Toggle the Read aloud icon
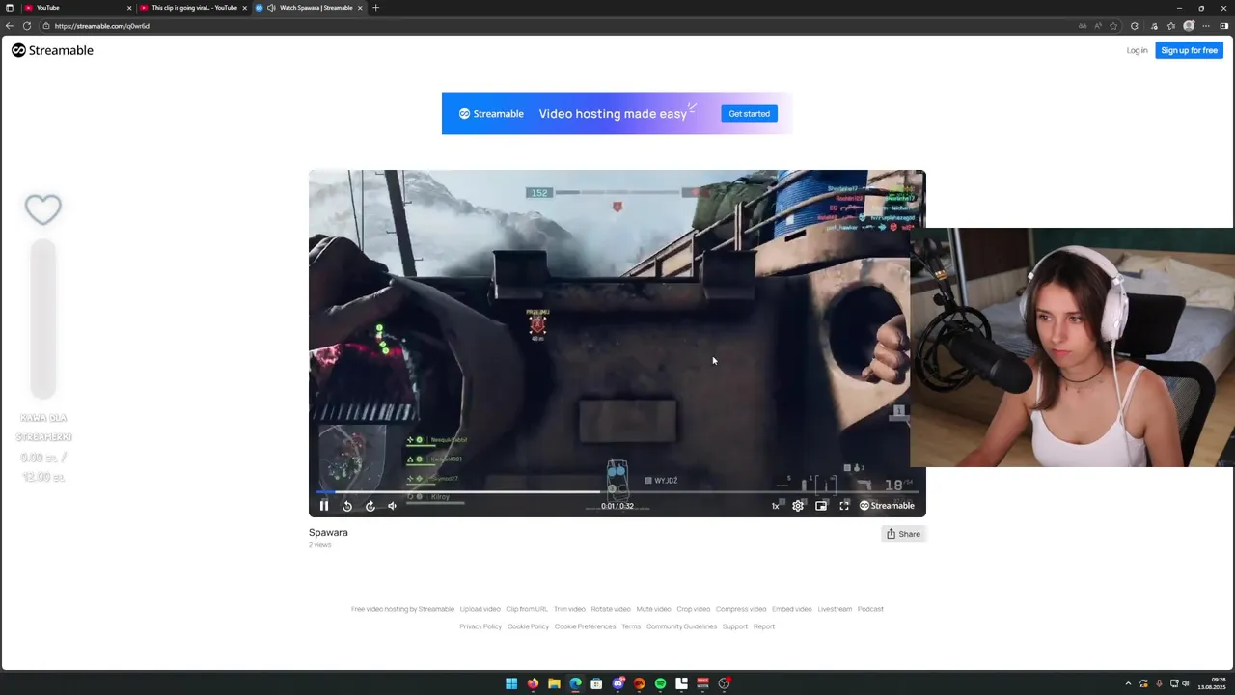 (x=1098, y=26)
